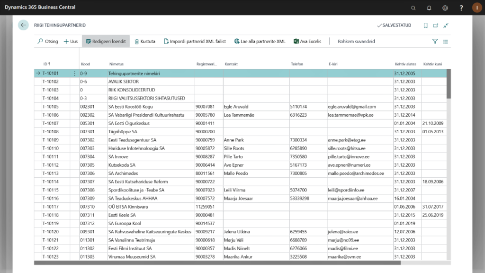
Task: Collapse page with the arrows icon
Action: pyautogui.click(x=446, y=26)
